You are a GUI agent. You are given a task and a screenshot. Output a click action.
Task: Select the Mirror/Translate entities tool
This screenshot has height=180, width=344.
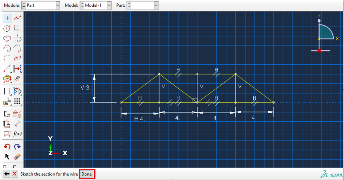pyautogui.click(x=17, y=91)
